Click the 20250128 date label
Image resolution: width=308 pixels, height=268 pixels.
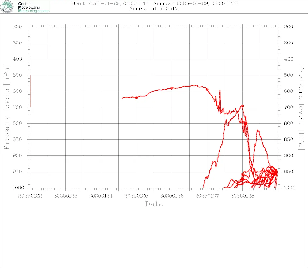[242, 196]
